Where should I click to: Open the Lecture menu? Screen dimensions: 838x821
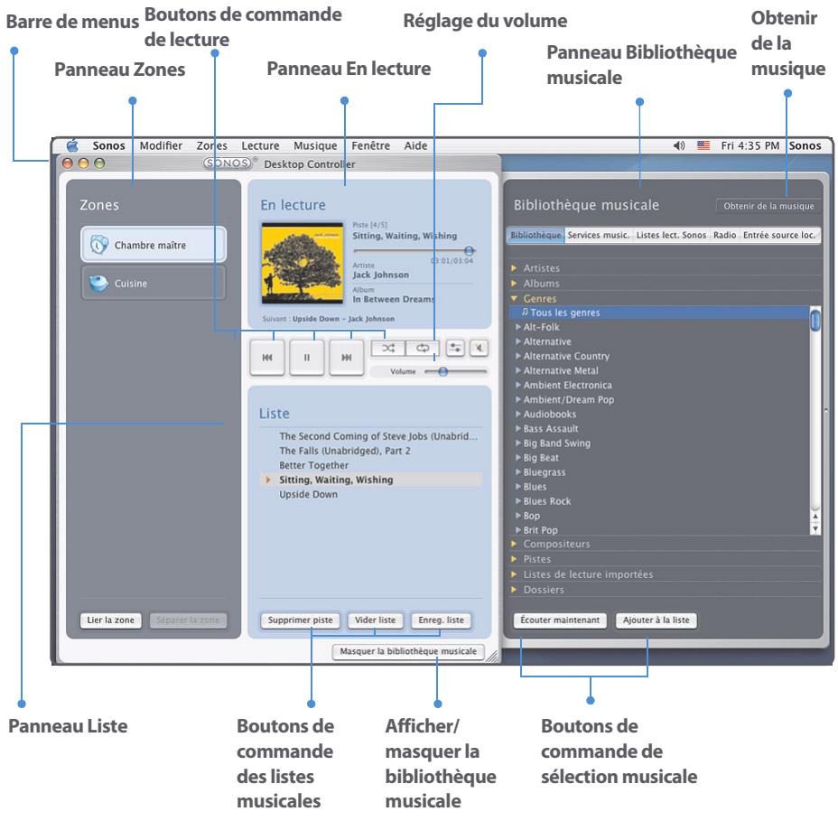260,145
